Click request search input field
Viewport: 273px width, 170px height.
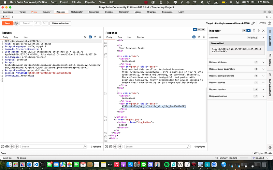tap(54, 147)
